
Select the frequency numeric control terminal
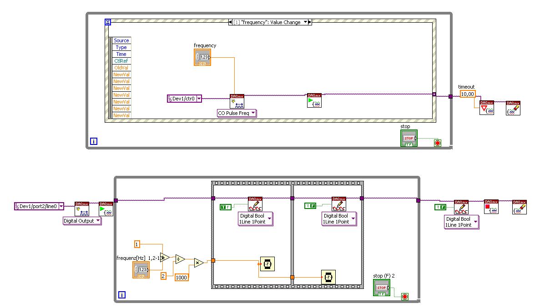pyautogui.click(x=202, y=58)
